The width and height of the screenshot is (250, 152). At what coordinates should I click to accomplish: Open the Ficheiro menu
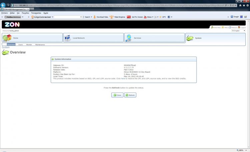tap(4, 13)
